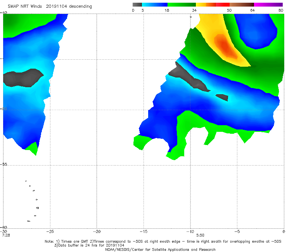
Task: Click the color bar label '50' under red
Action: click(x=229, y=10)
